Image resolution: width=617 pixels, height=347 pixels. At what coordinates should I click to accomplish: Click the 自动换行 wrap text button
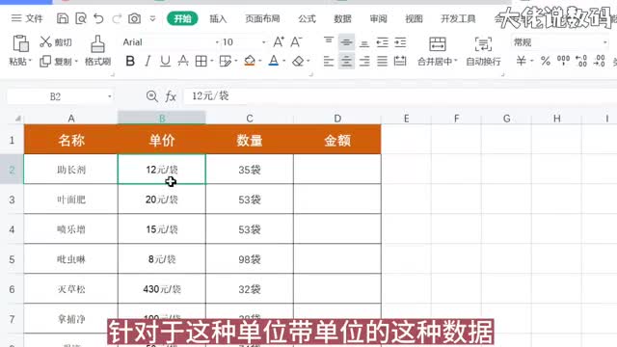pyautogui.click(x=483, y=51)
